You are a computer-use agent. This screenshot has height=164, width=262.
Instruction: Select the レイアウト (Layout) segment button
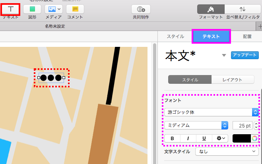coord(232,80)
